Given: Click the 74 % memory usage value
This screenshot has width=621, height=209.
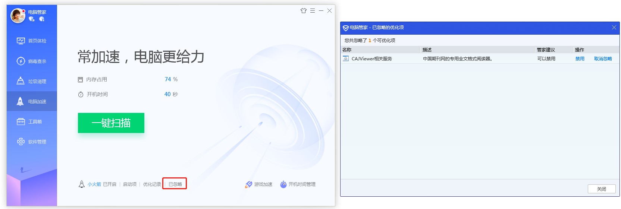Looking at the screenshot, I should [x=171, y=79].
